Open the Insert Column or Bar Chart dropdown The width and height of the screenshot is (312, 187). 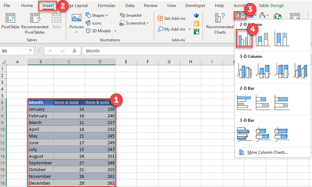point(240,15)
